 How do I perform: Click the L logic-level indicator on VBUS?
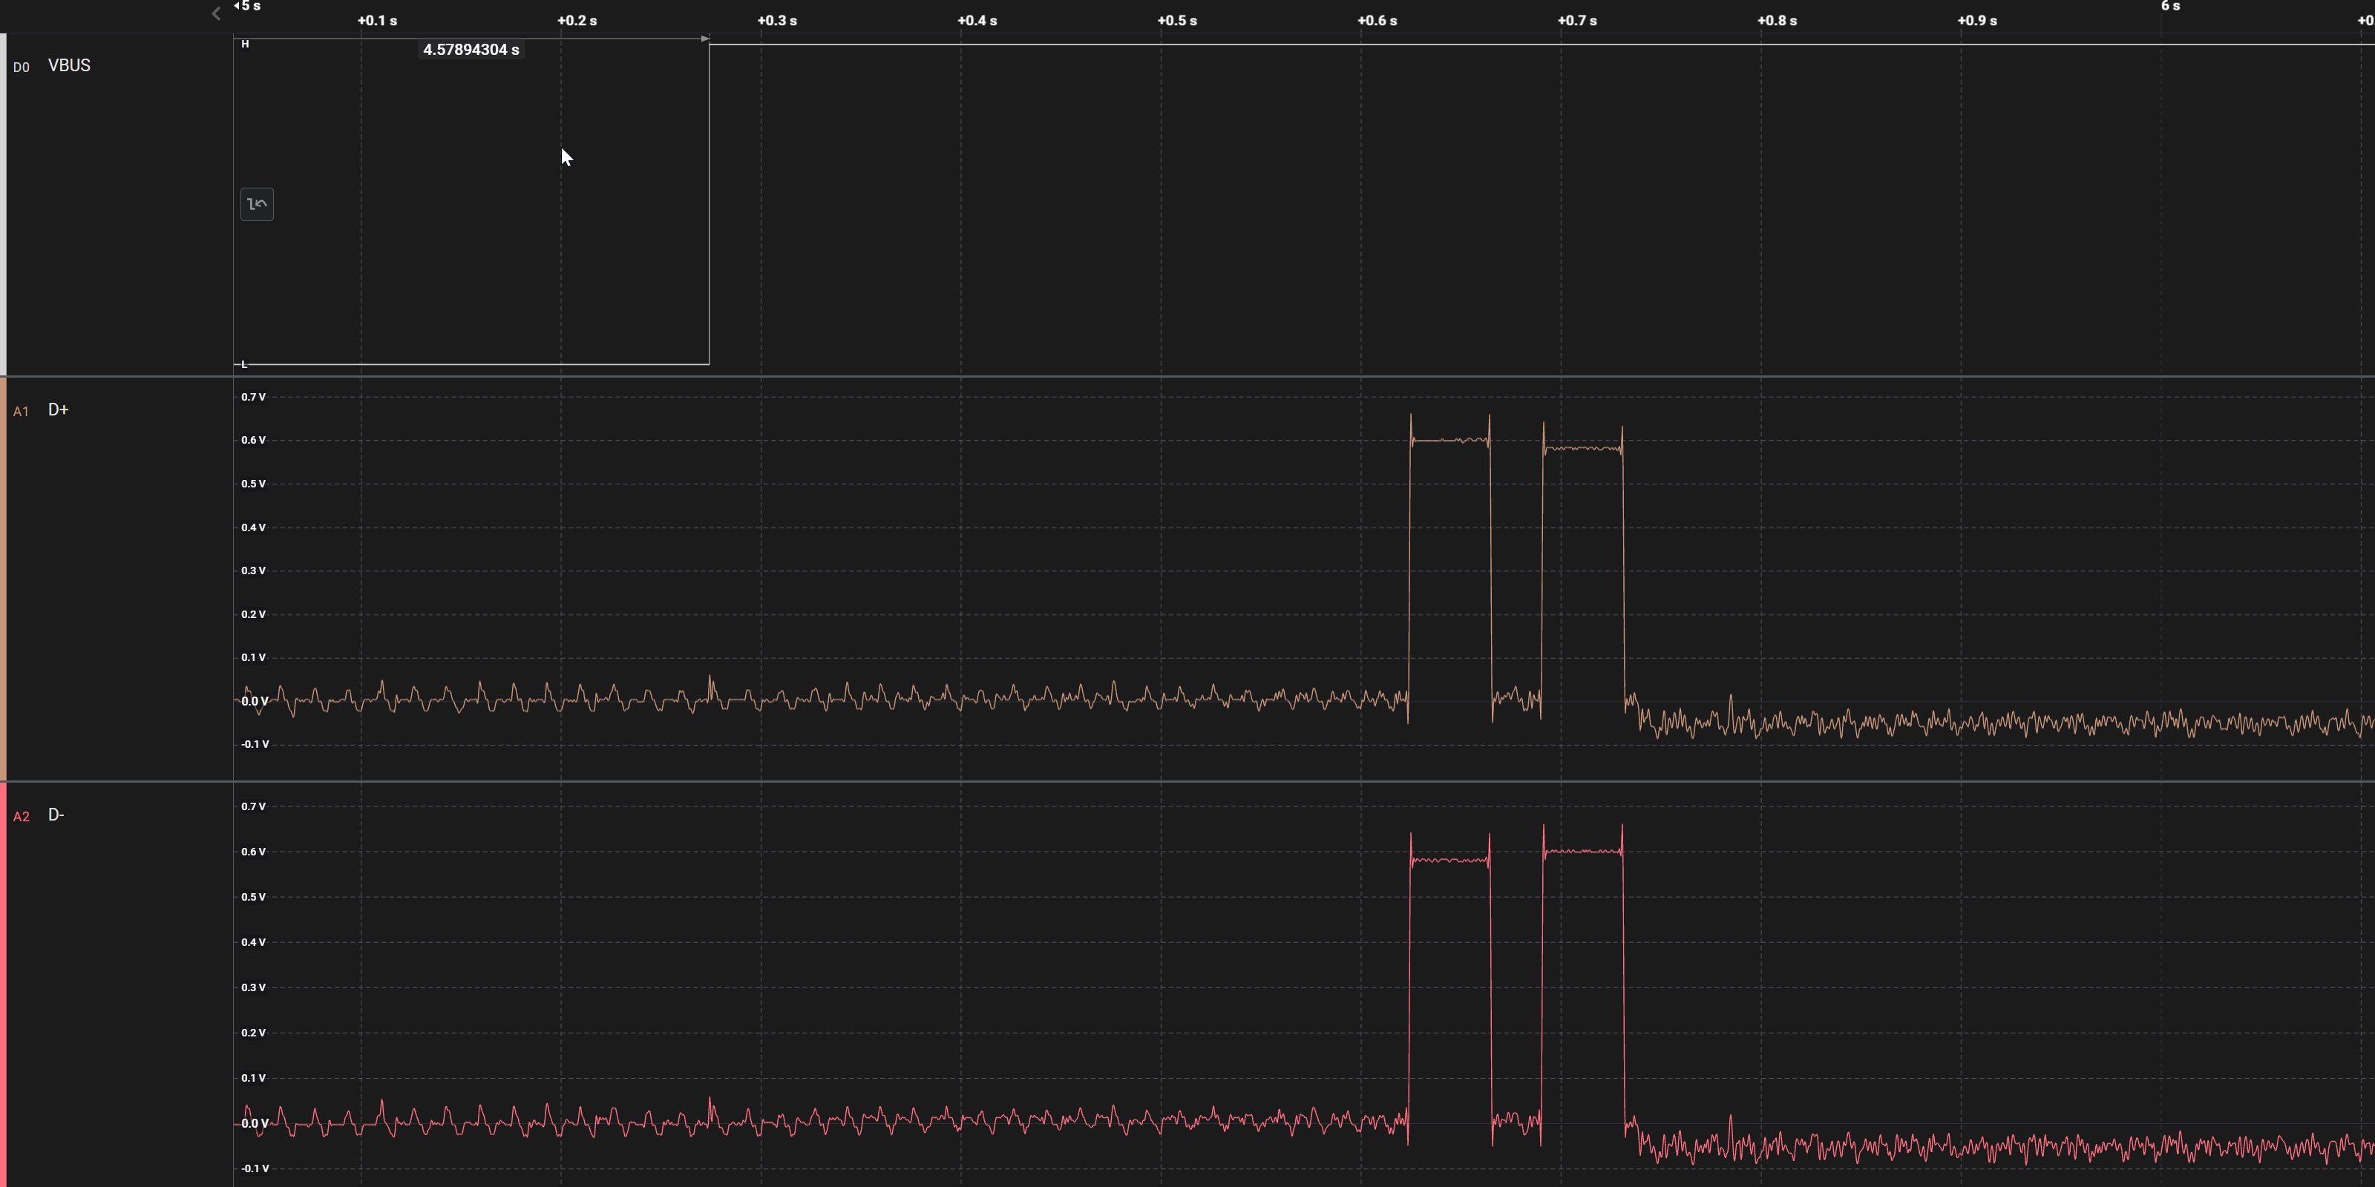pos(243,364)
